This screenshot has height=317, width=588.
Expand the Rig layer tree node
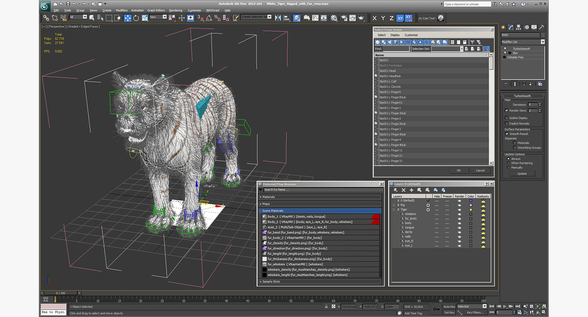click(x=394, y=205)
